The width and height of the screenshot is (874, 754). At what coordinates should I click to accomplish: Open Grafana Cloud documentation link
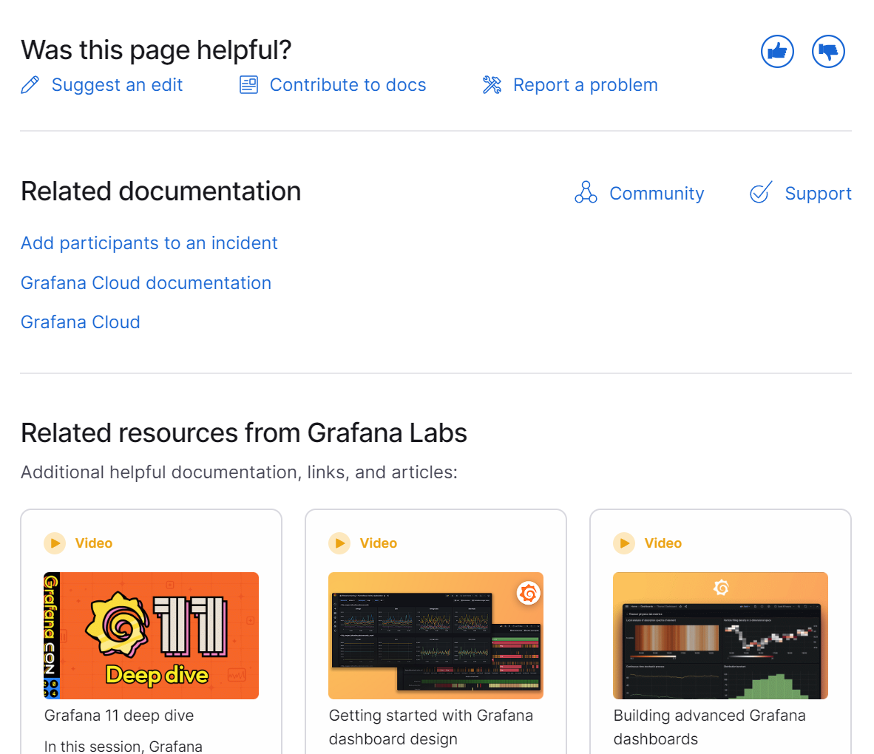146,282
